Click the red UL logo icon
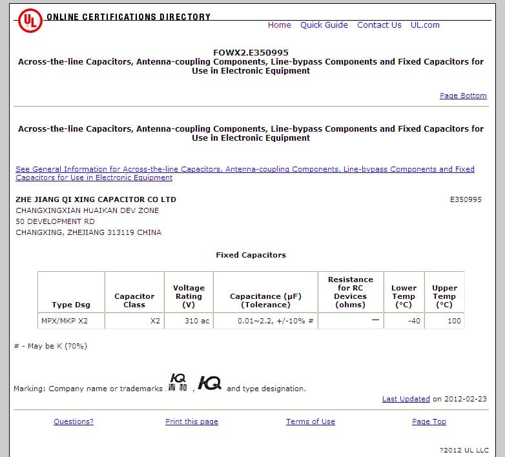This screenshot has width=505, height=457. click(30, 20)
